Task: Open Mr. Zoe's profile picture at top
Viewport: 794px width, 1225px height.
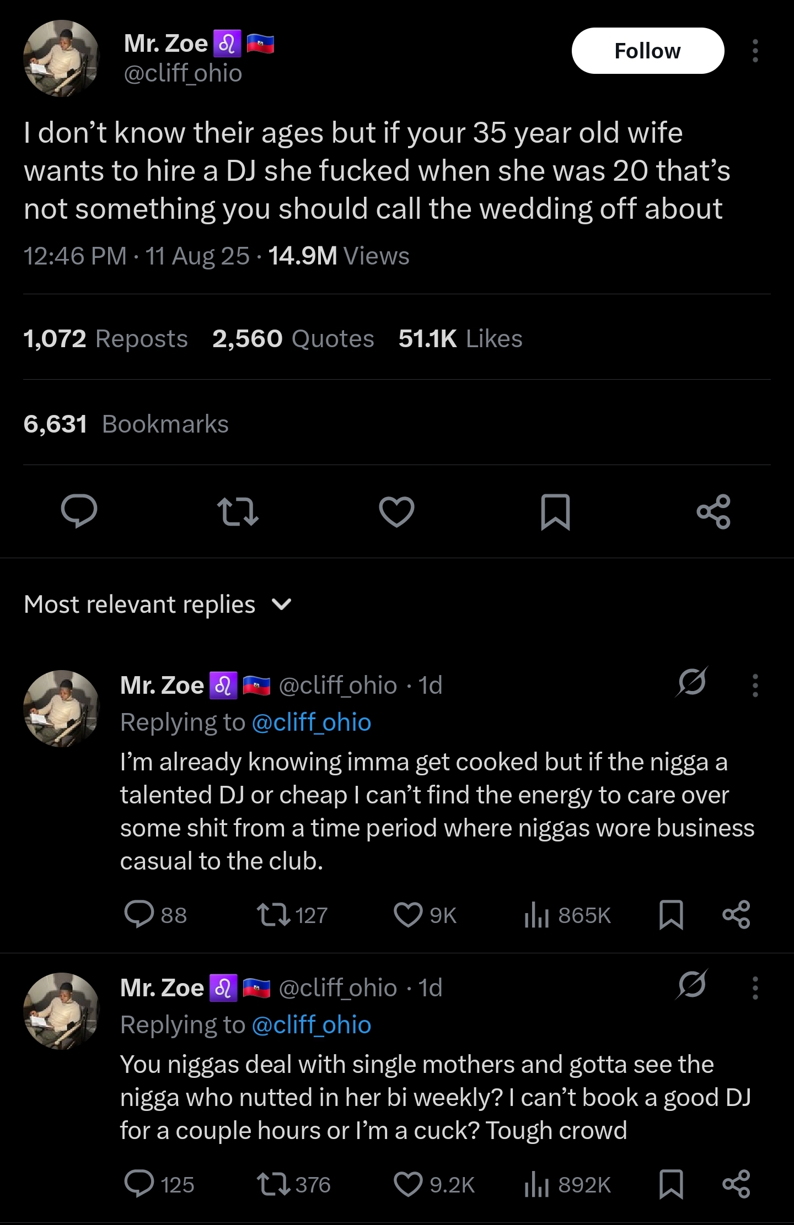Action: (61, 58)
